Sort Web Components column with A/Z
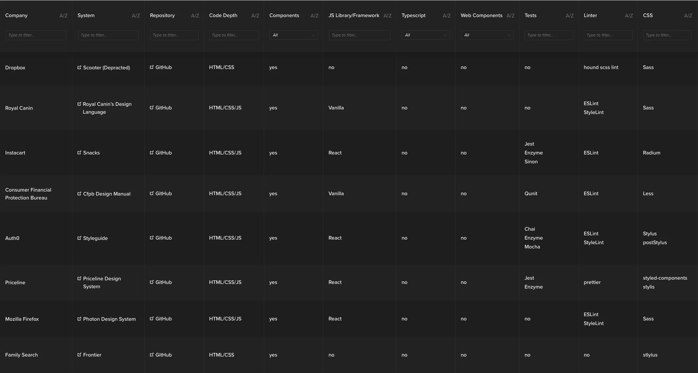The width and height of the screenshot is (698, 373). click(x=511, y=16)
